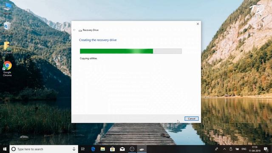Click the "Creating the recovery drive" heading
Screen dimensions: 272x153
click(x=98, y=40)
